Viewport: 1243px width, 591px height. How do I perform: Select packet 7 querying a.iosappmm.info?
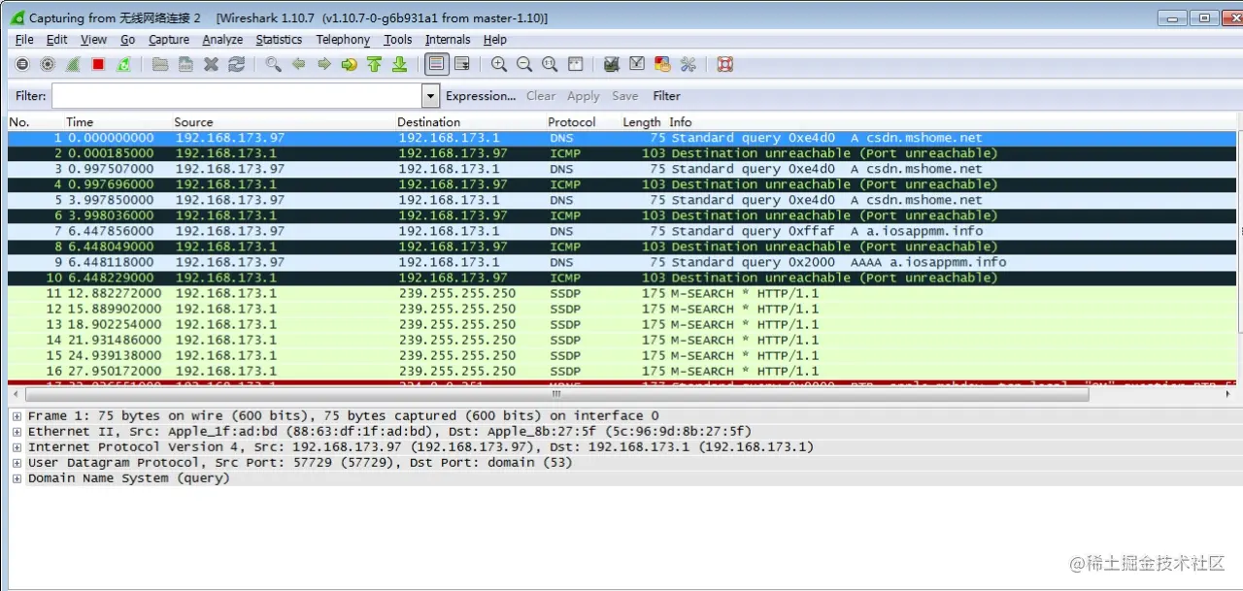point(622,231)
